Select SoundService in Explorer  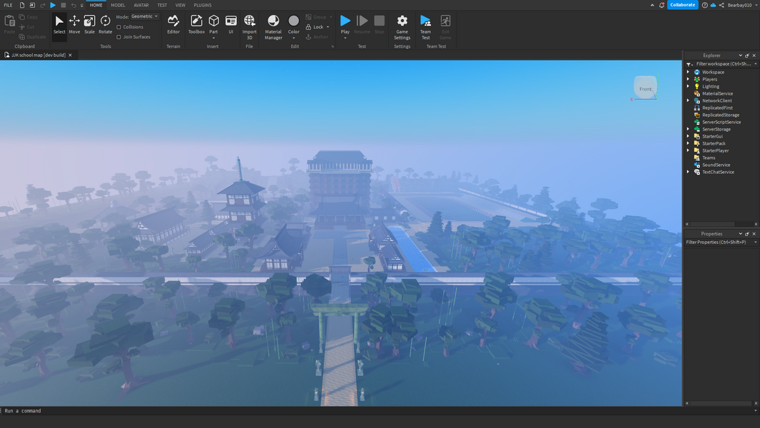click(x=716, y=165)
